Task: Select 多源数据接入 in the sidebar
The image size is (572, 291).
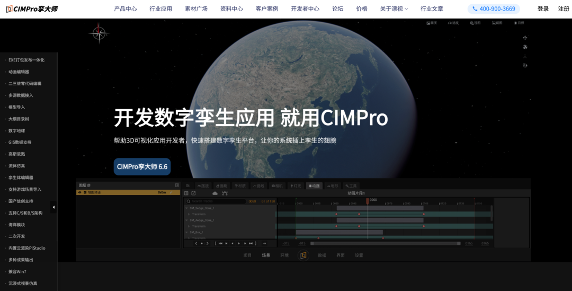Action: tap(21, 95)
